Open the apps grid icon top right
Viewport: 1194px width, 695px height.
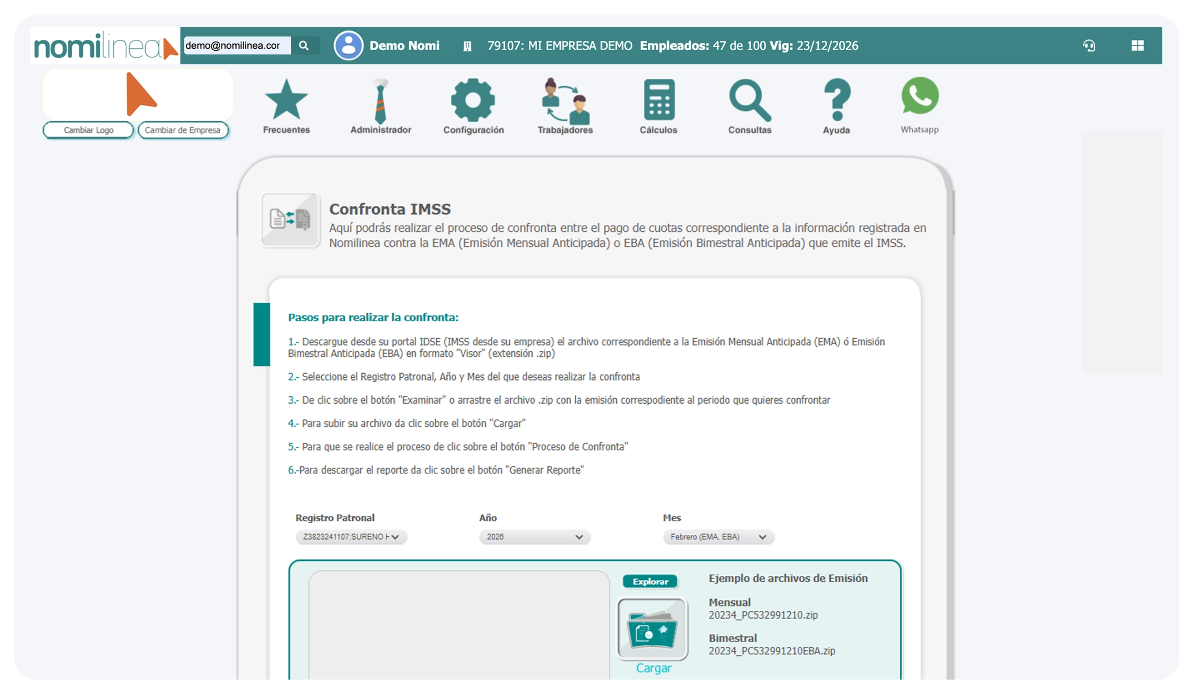(1137, 46)
